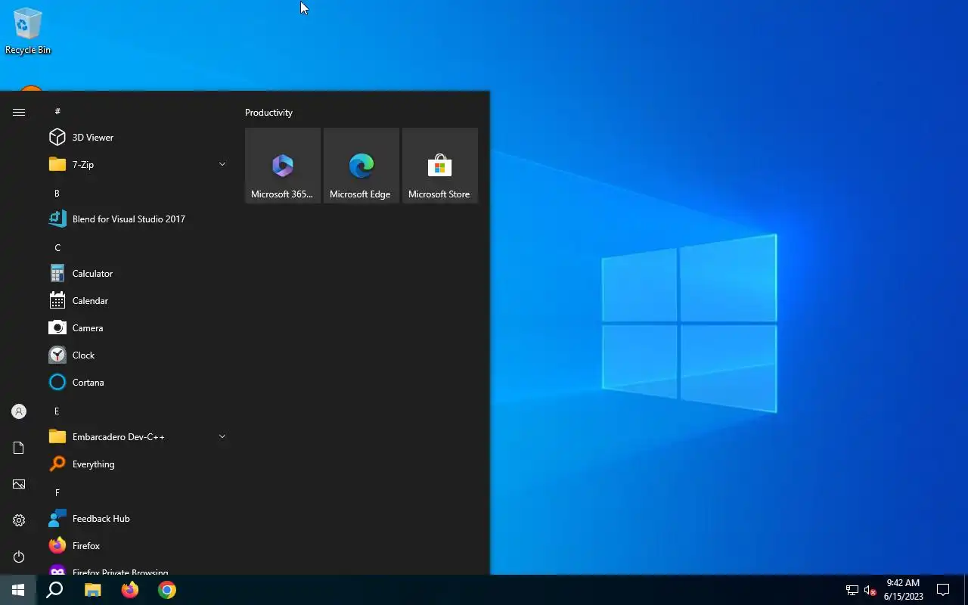Screen dimensions: 968x605
Task: Click the muted volume tray icon
Action: [x=870, y=590]
